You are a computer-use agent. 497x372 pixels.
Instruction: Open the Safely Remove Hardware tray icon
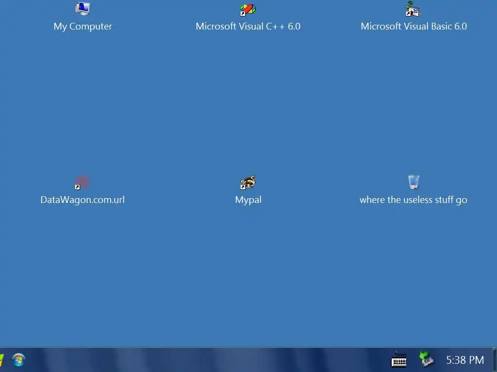click(x=426, y=359)
